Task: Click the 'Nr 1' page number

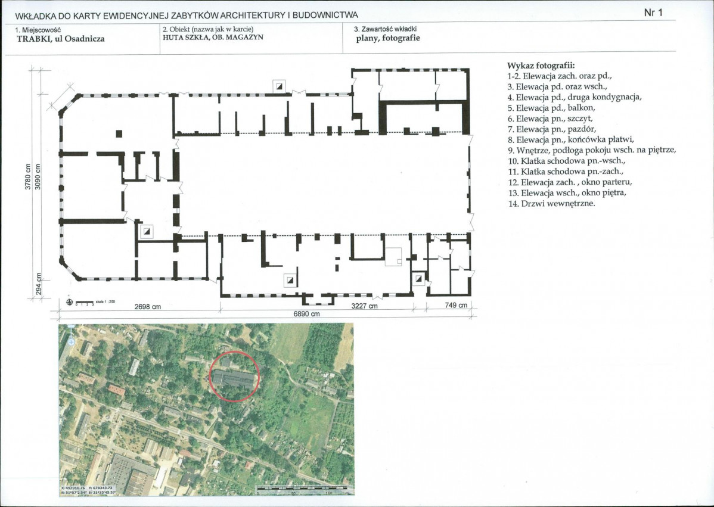Action: pos(653,13)
